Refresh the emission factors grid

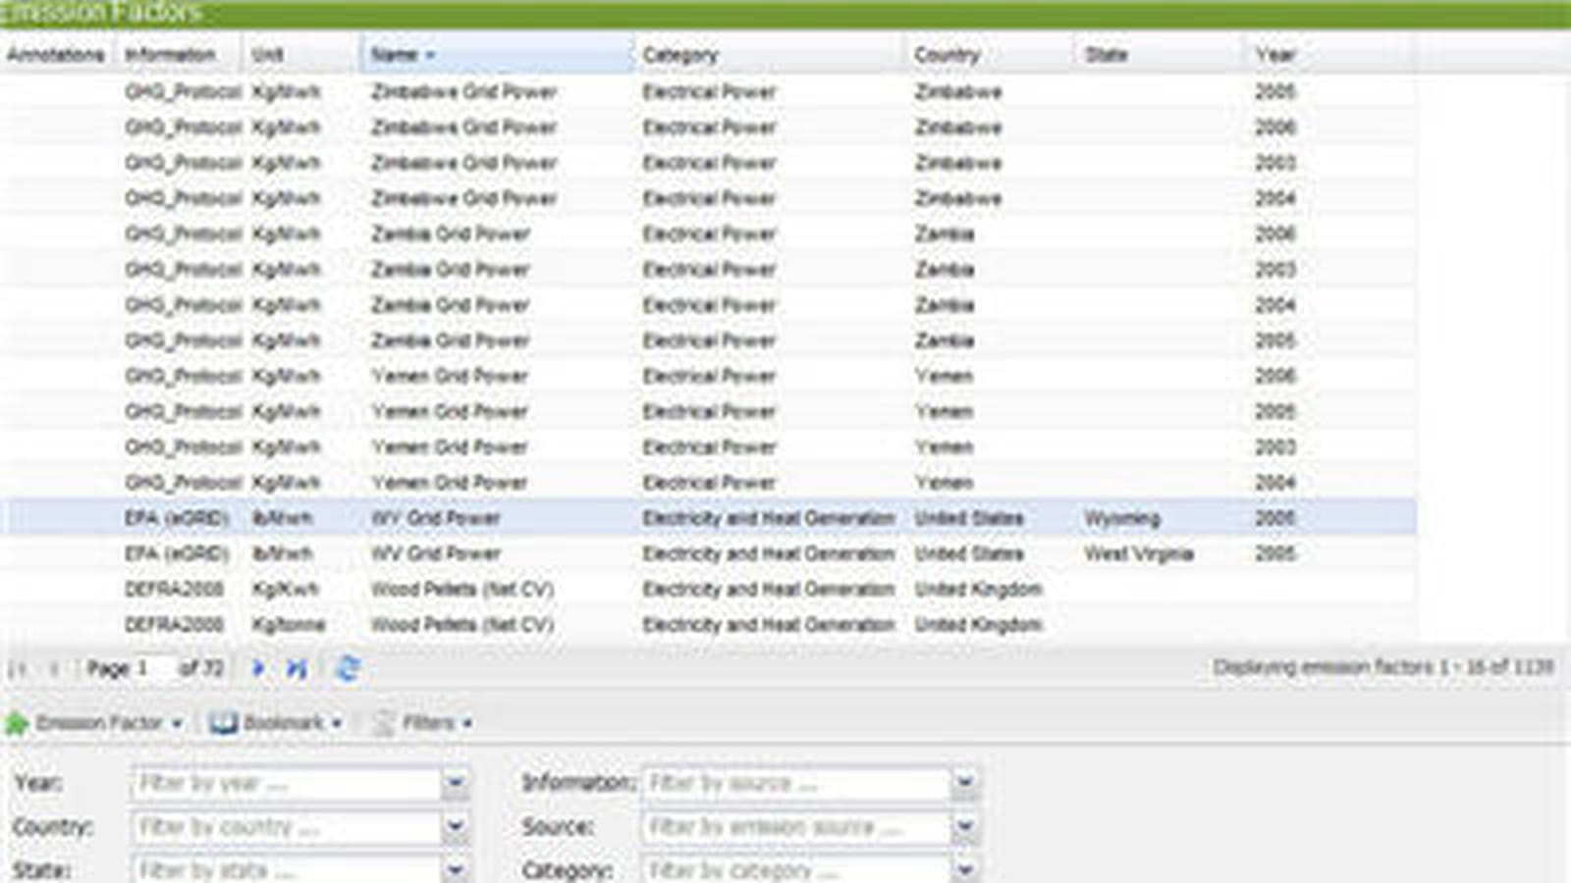(x=347, y=669)
